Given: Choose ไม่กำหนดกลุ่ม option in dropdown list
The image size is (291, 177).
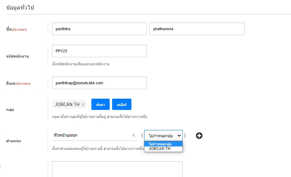Looking at the screenshot, I should click(x=163, y=144).
